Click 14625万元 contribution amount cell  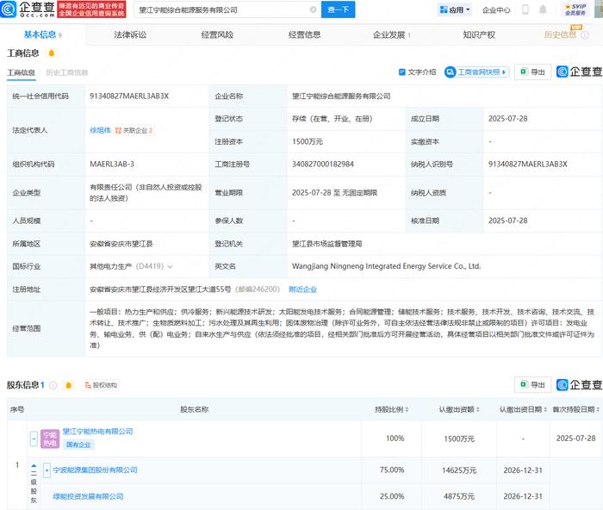click(459, 470)
